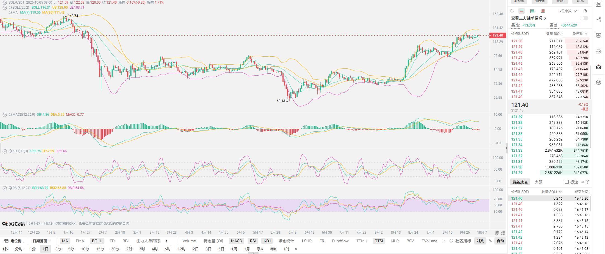Toggle the % percentage scale

click(x=490, y=241)
